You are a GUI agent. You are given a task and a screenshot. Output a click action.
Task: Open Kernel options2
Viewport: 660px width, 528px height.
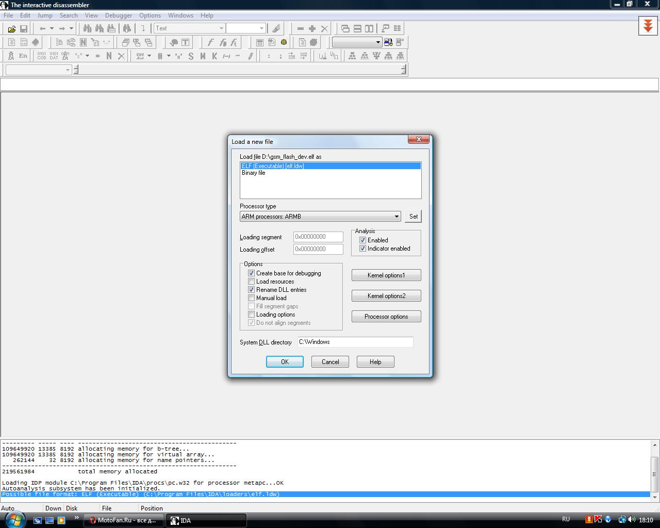[386, 296]
